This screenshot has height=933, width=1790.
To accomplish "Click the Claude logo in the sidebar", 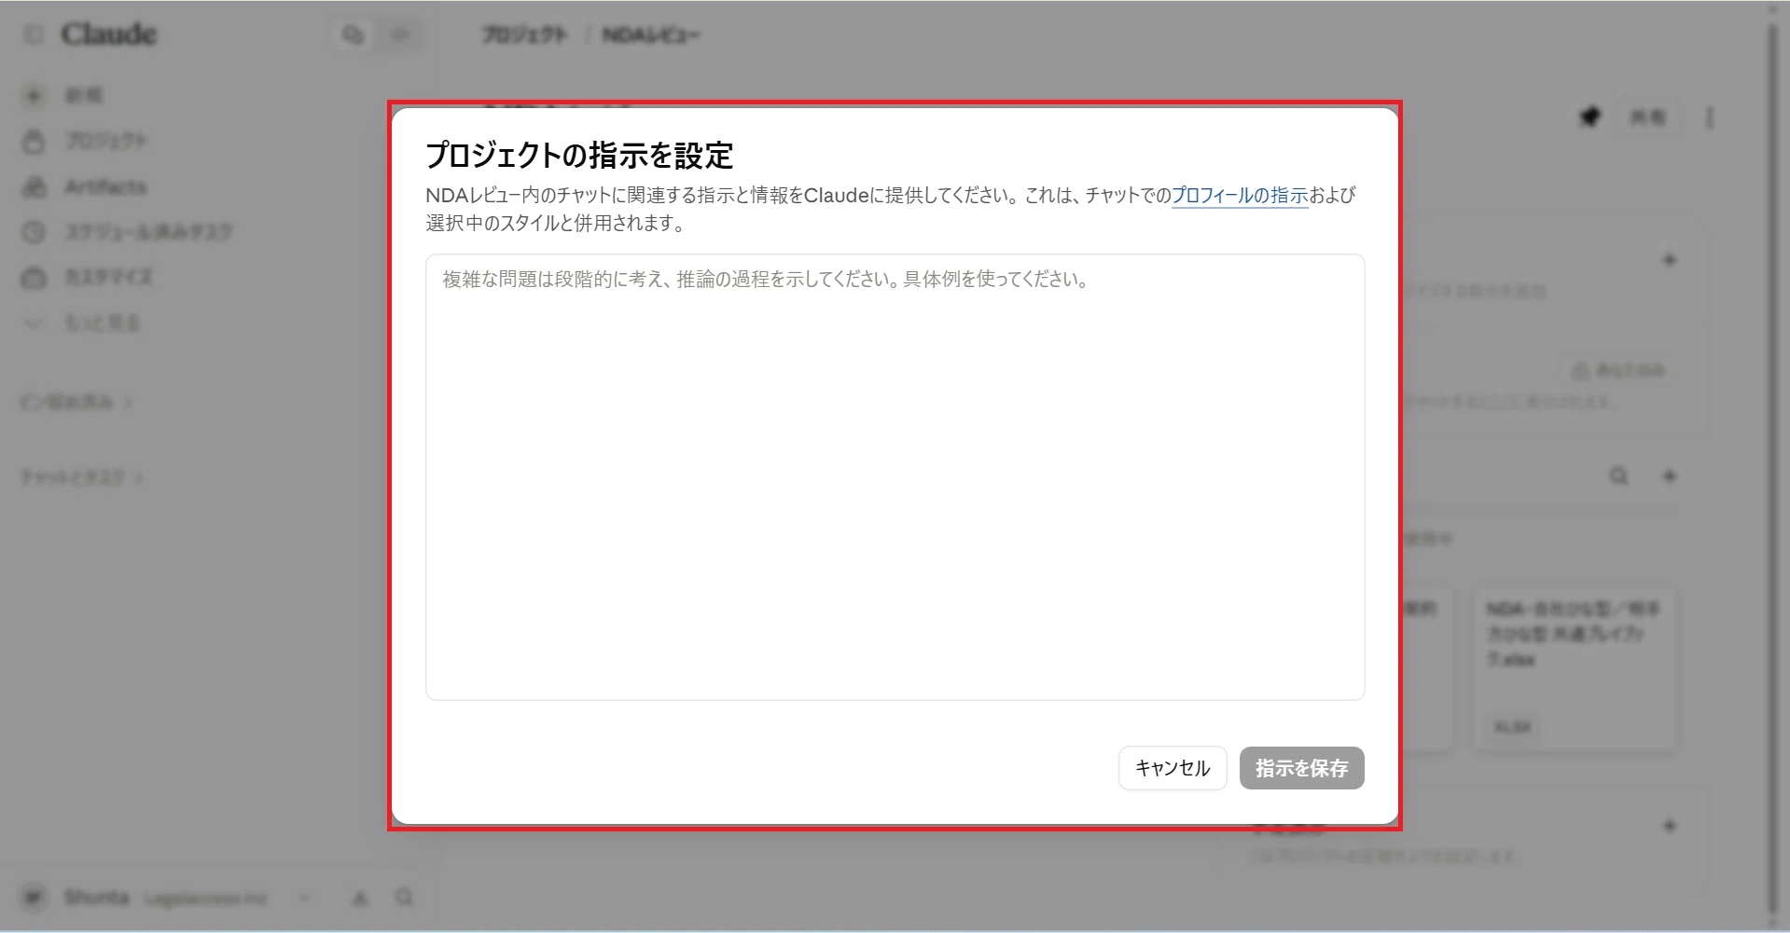I will pyautogui.click(x=108, y=34).
